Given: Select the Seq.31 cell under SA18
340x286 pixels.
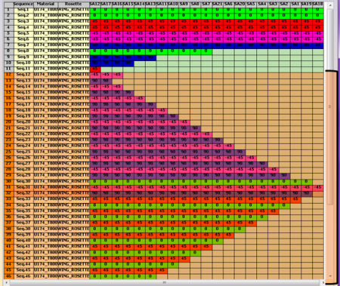Looking at the screenshot, I should pyautogui.click(x=318, y=187).
